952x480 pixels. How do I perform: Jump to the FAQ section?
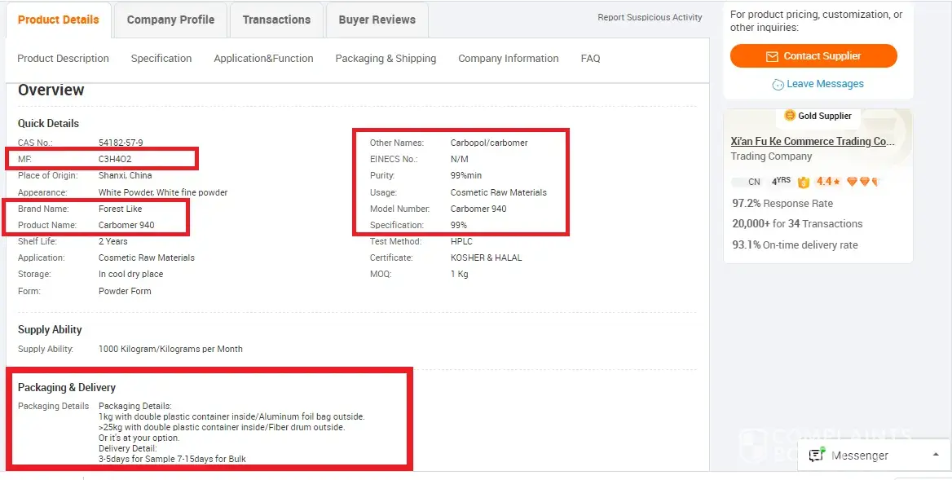pyautogui.click(x=590, y=58)
